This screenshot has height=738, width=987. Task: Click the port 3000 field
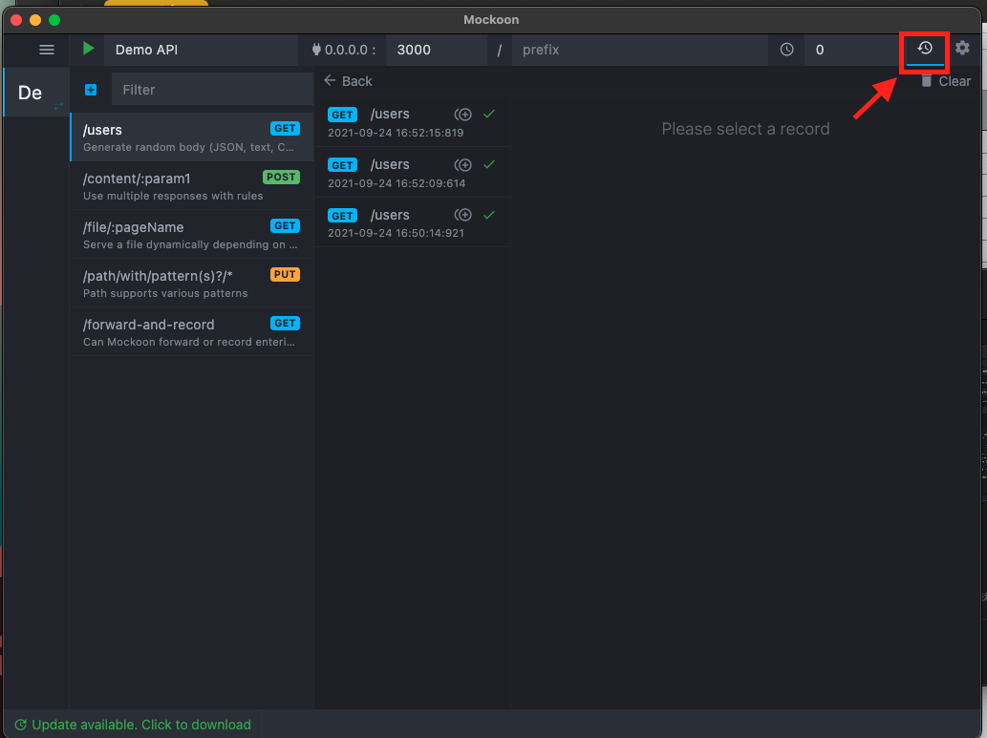[x=436, y=48]
